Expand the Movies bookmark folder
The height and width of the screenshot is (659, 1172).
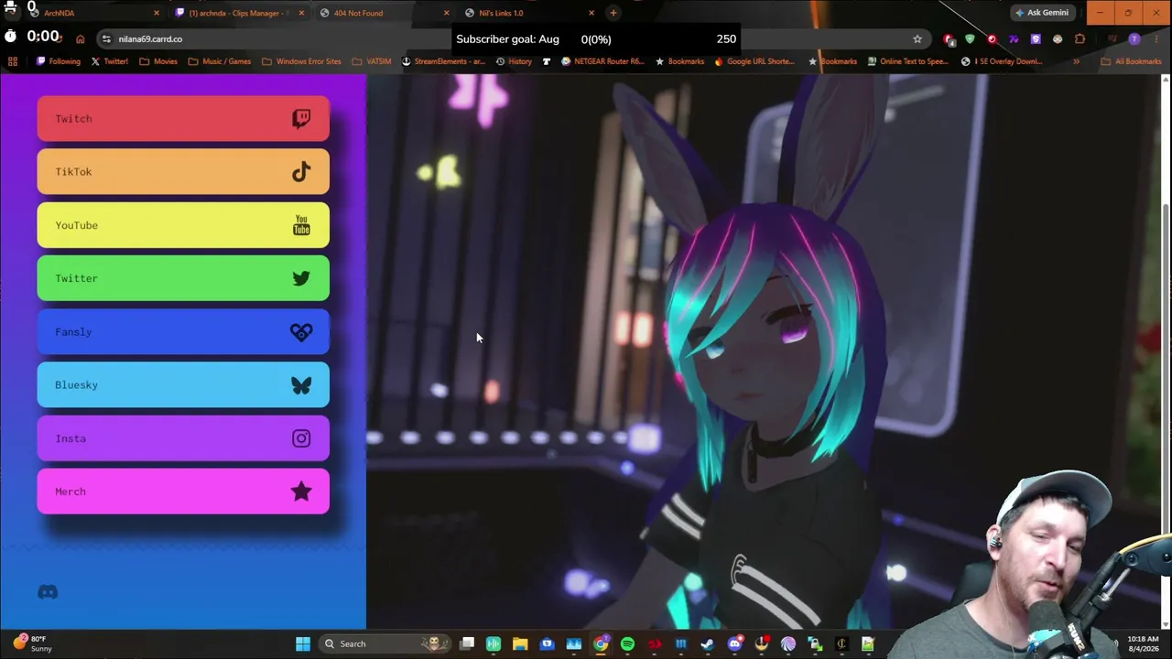158,61
